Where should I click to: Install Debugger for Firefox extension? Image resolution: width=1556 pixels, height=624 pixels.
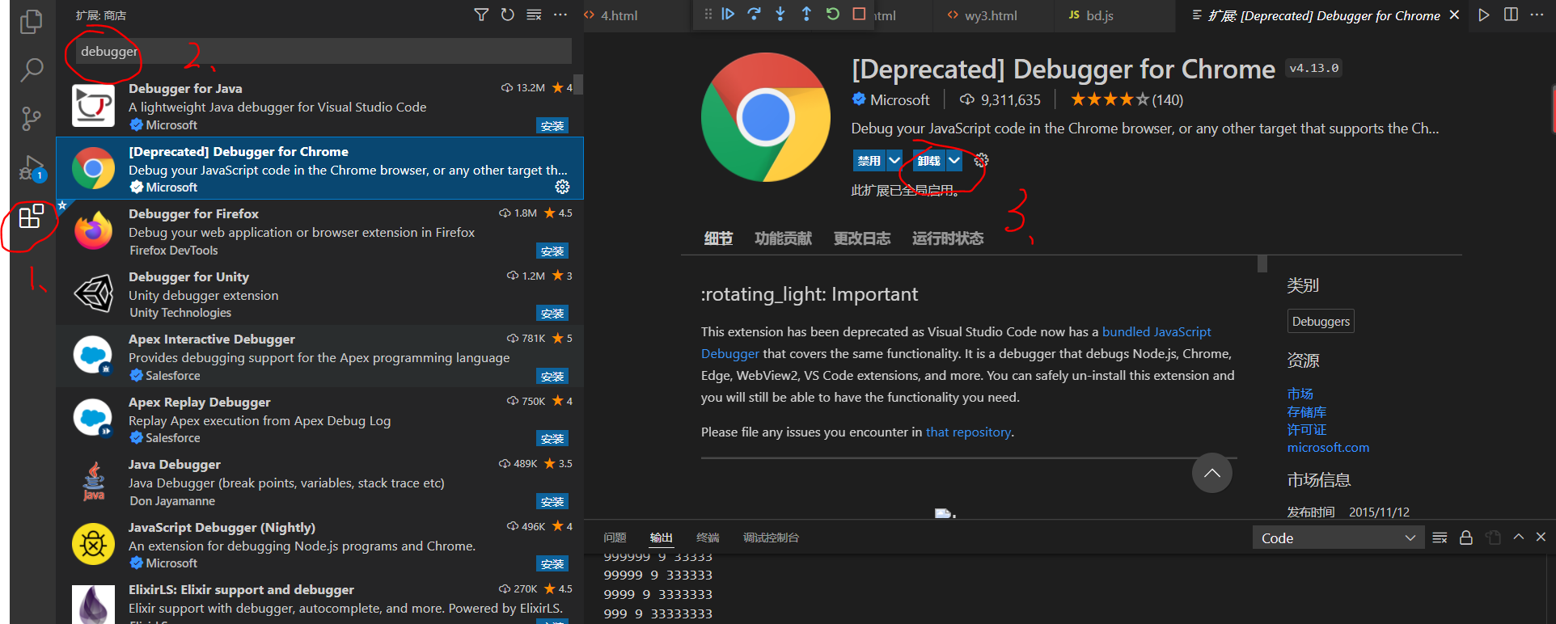point(552,251)
